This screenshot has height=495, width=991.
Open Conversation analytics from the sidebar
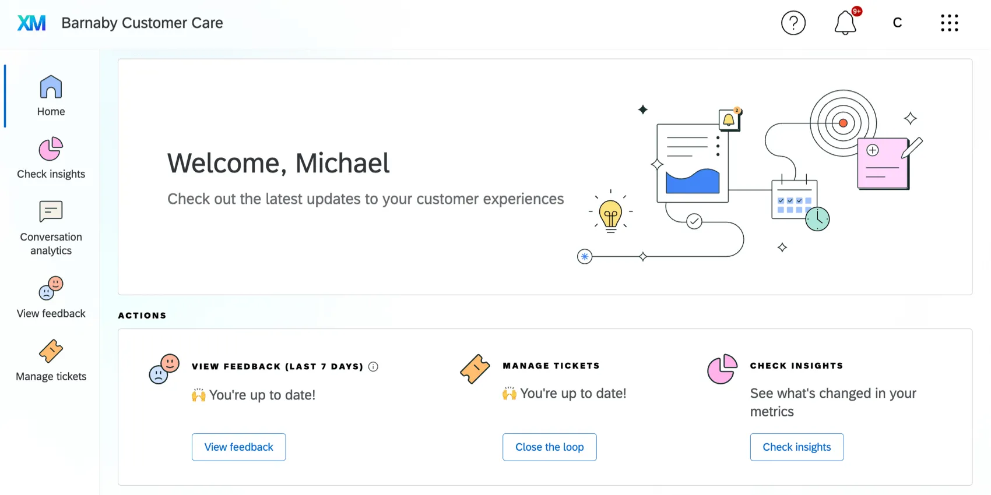point(50,213)
